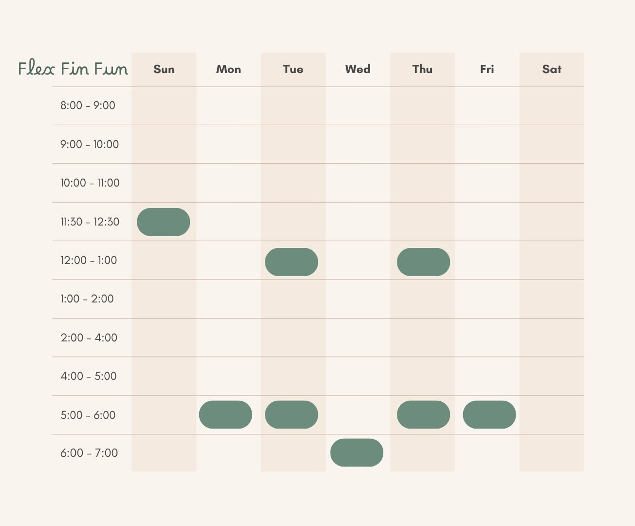Select the Thu column header
635x526 pixels.
click(x=422, y=69)
